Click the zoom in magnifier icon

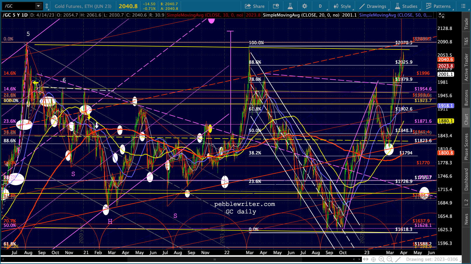pyautogui.click(x=381, y=259)
